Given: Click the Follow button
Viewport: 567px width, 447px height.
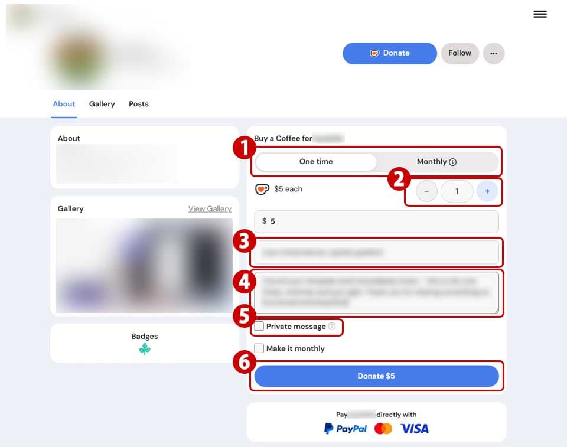Looking at the screenshot, I should tap(460, 54).
